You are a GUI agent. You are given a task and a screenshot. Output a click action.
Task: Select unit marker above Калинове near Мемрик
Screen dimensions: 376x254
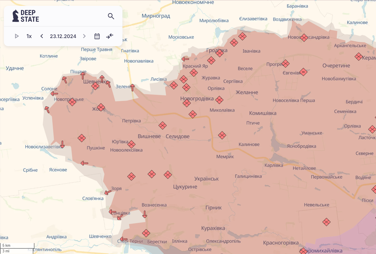click(222, 135)
